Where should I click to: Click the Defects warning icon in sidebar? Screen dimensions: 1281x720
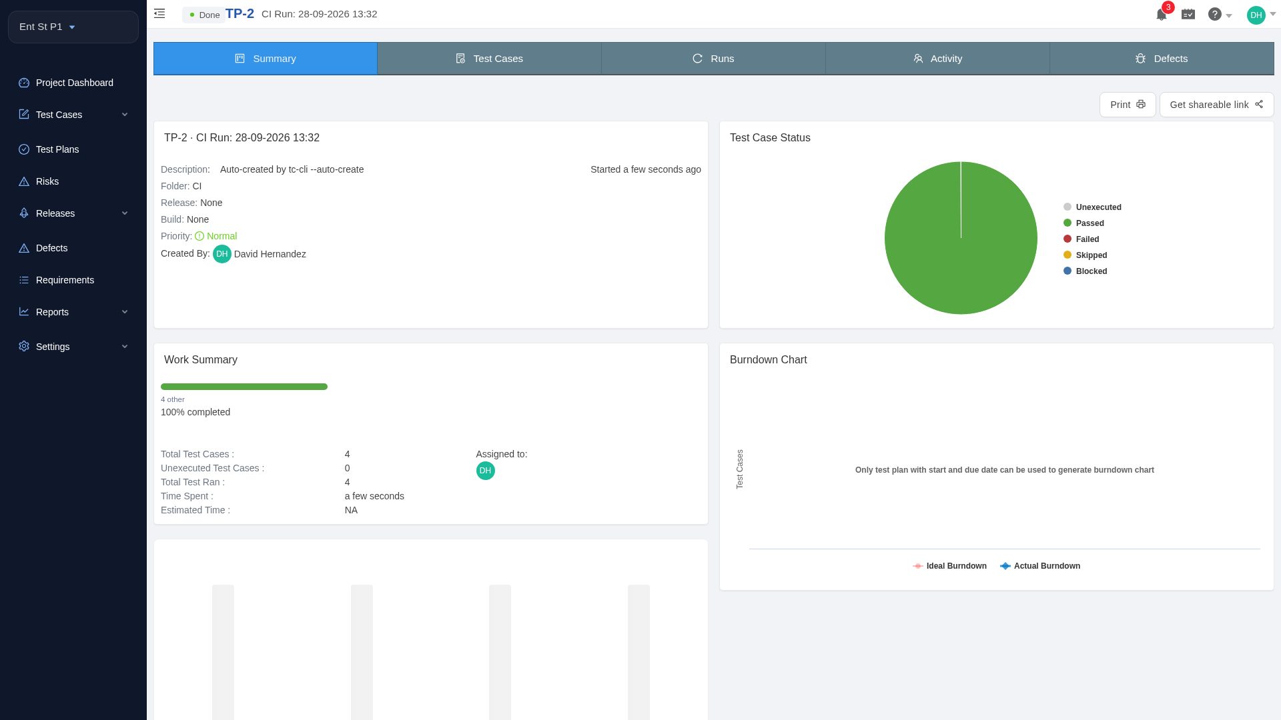[x=24, y=248]
